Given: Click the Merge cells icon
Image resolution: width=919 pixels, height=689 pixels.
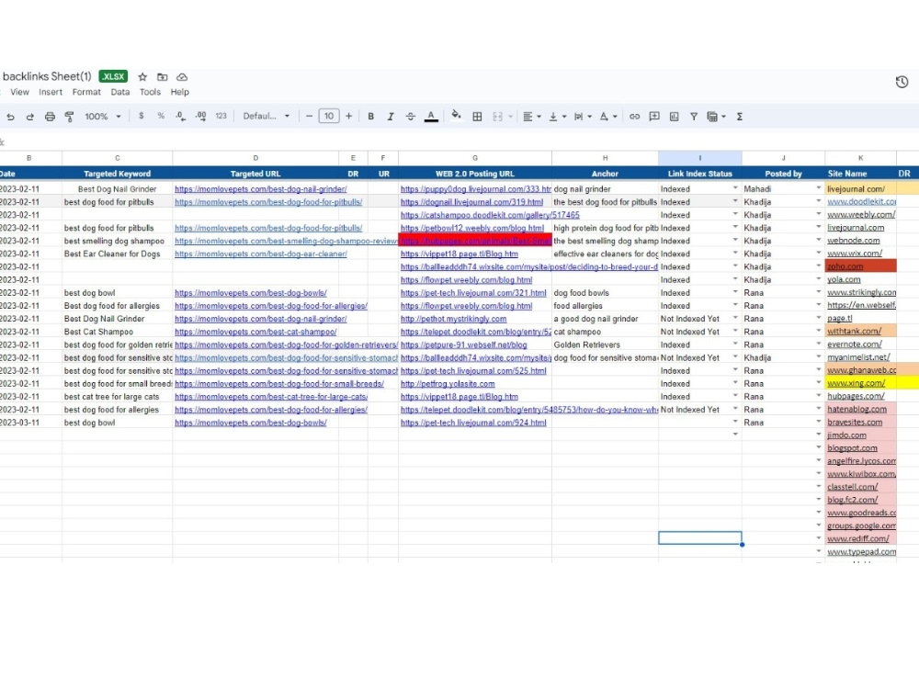Looking at the screenshot, I should (x=497, y=117).
